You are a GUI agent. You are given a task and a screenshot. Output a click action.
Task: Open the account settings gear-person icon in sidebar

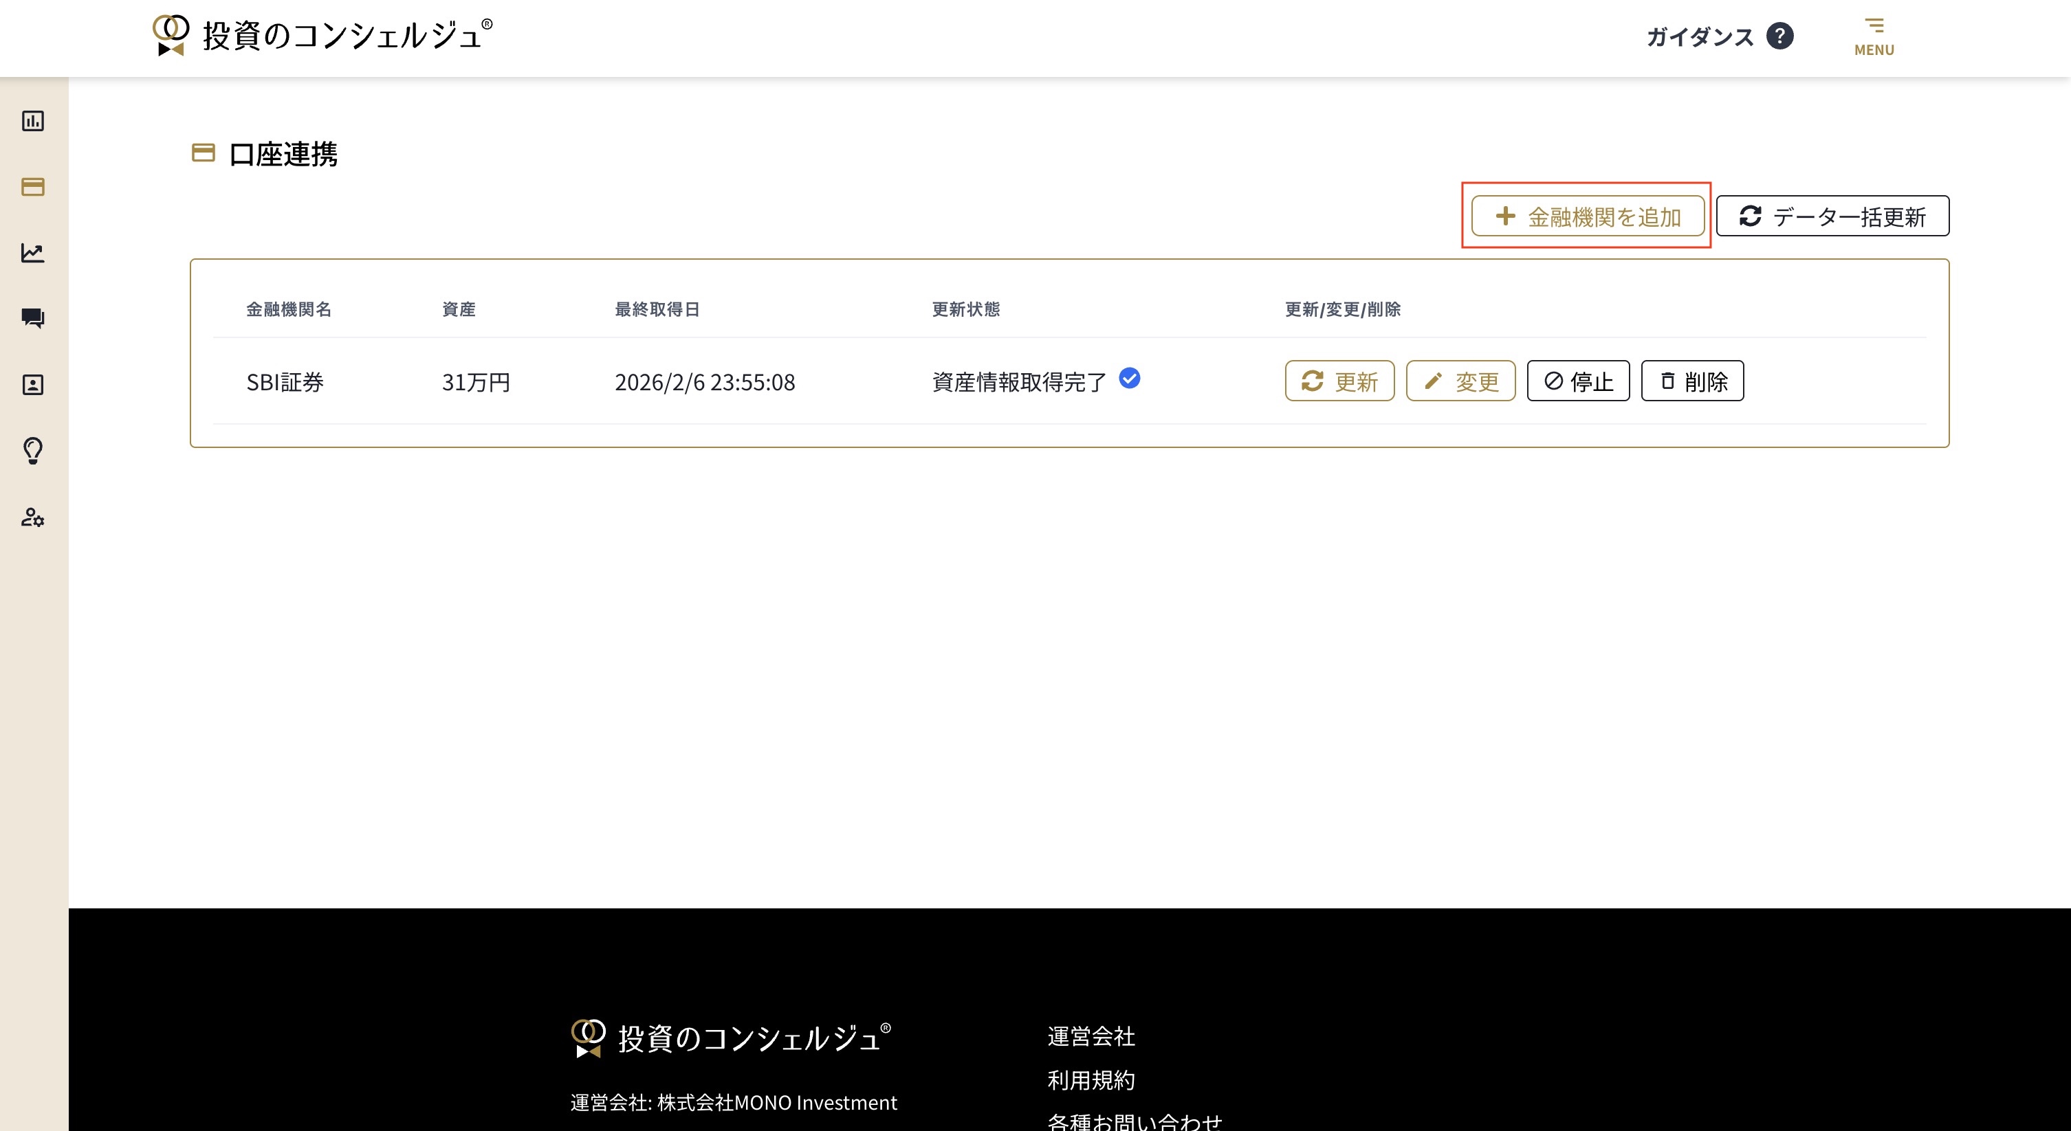(x=33, y=518)
